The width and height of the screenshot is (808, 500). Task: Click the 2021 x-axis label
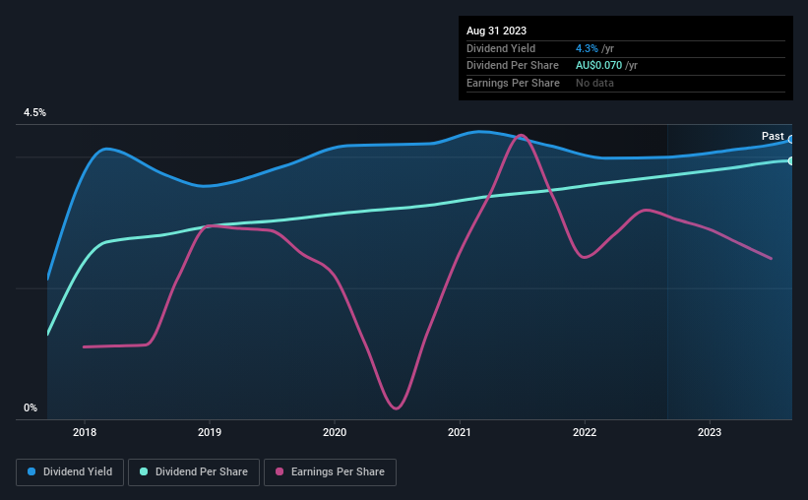click(460, 432)
